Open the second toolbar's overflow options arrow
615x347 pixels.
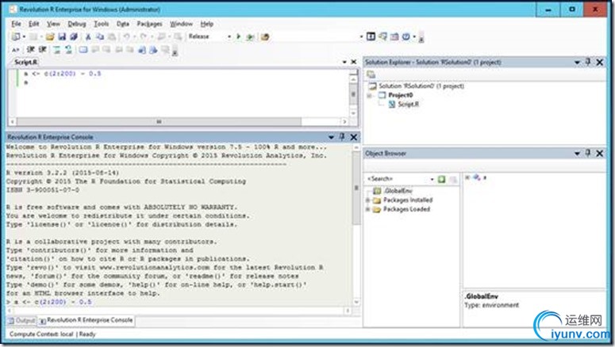175,51
